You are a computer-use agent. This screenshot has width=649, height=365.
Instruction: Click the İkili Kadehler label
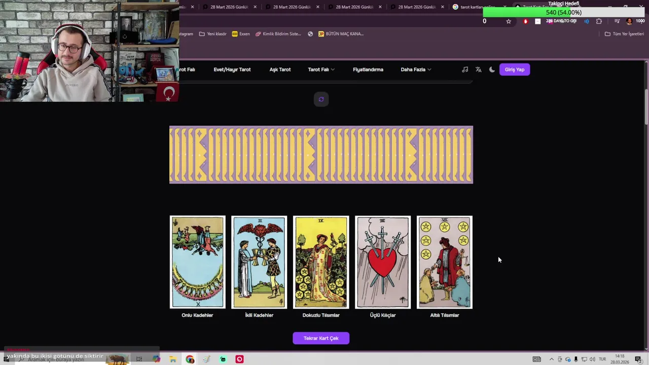[x=259, y=315]
